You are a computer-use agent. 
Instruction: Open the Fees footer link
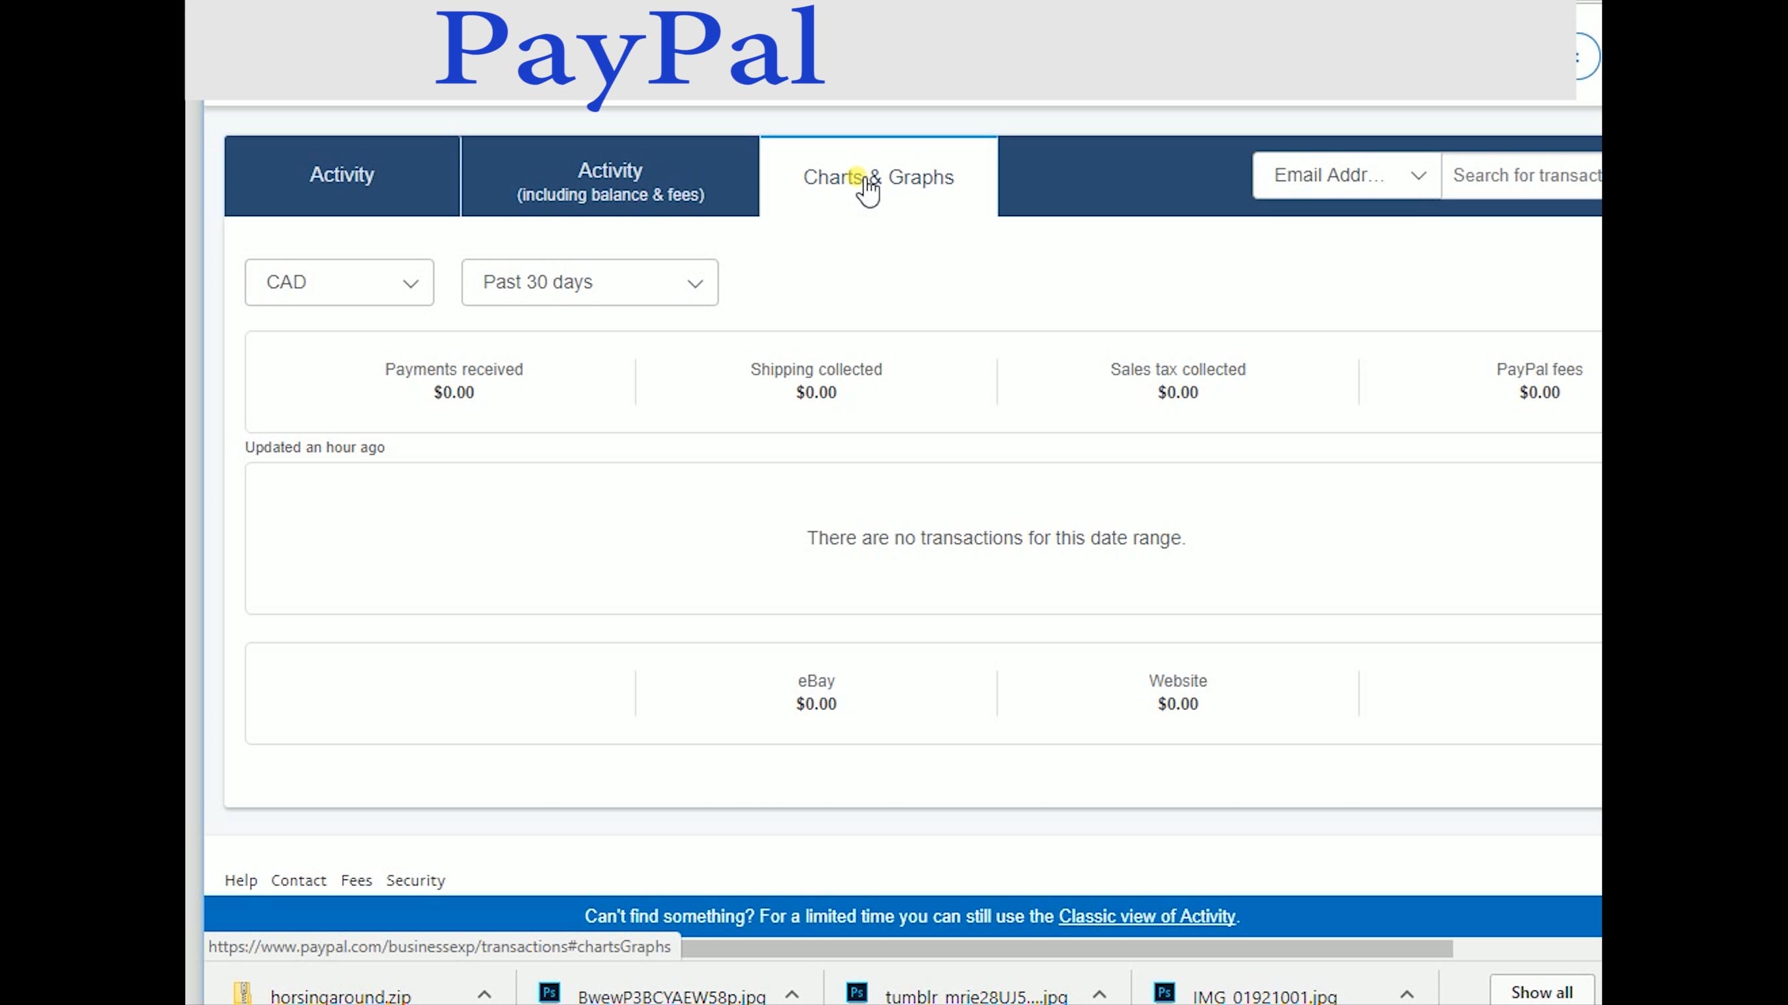click(x=356, y=880)
